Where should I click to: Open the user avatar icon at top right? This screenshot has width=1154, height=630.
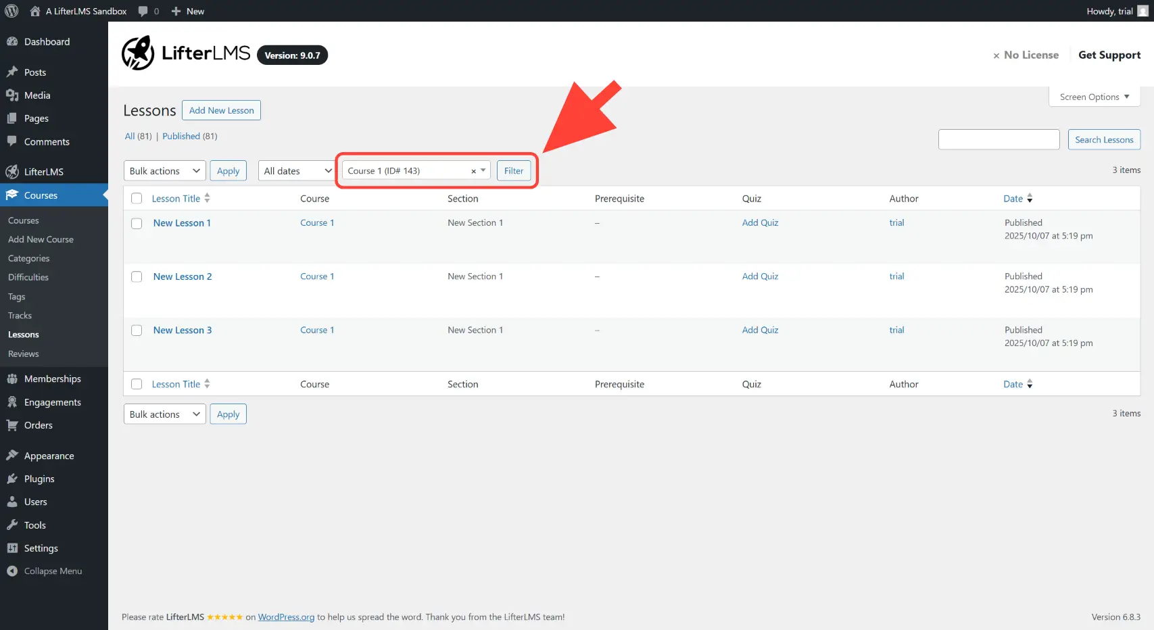pos(1143,11)
